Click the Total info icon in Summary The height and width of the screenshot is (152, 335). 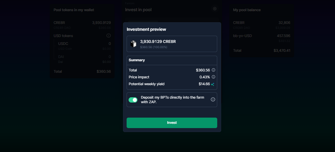[213, 70]
